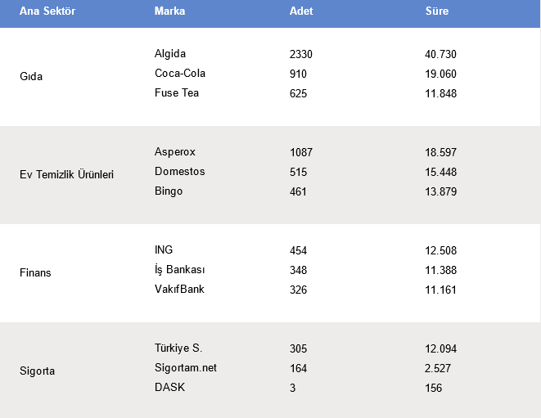Click the Sigorta sector label
Image resolution: width=541 pixels, height=418 pixels.
coord(38,371)
